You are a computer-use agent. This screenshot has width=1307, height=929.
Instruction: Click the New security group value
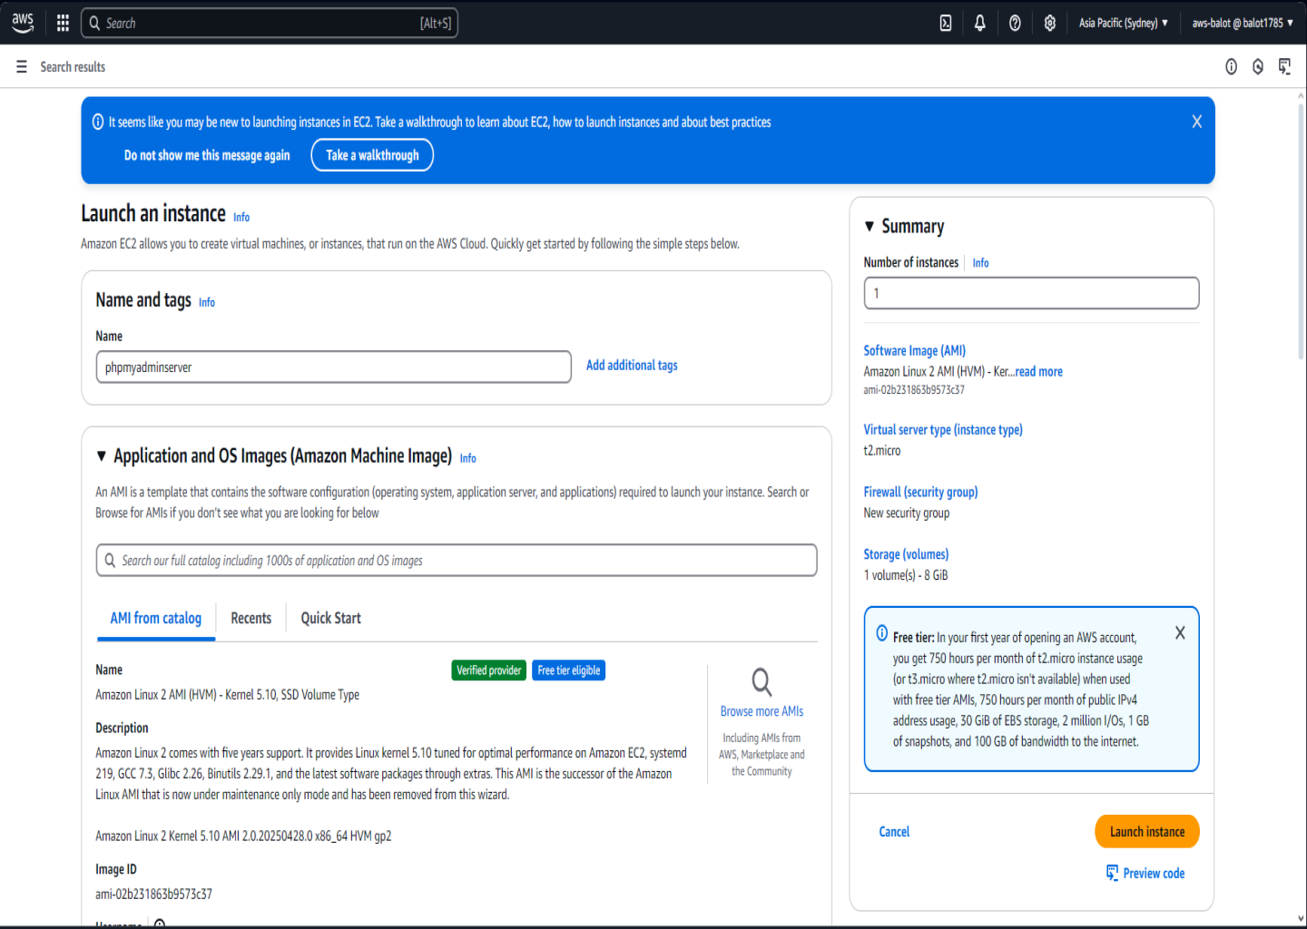coord(907,513)
